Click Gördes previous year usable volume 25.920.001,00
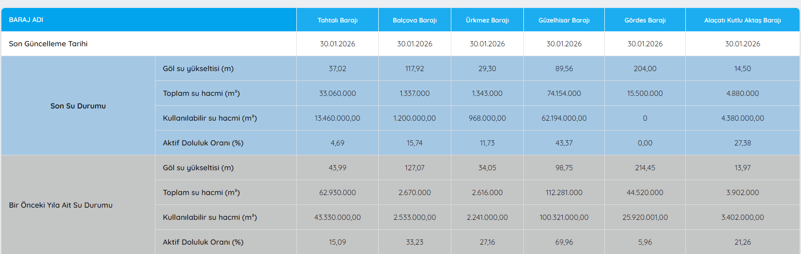The image size is (801, 254). [x=645, y=217]
